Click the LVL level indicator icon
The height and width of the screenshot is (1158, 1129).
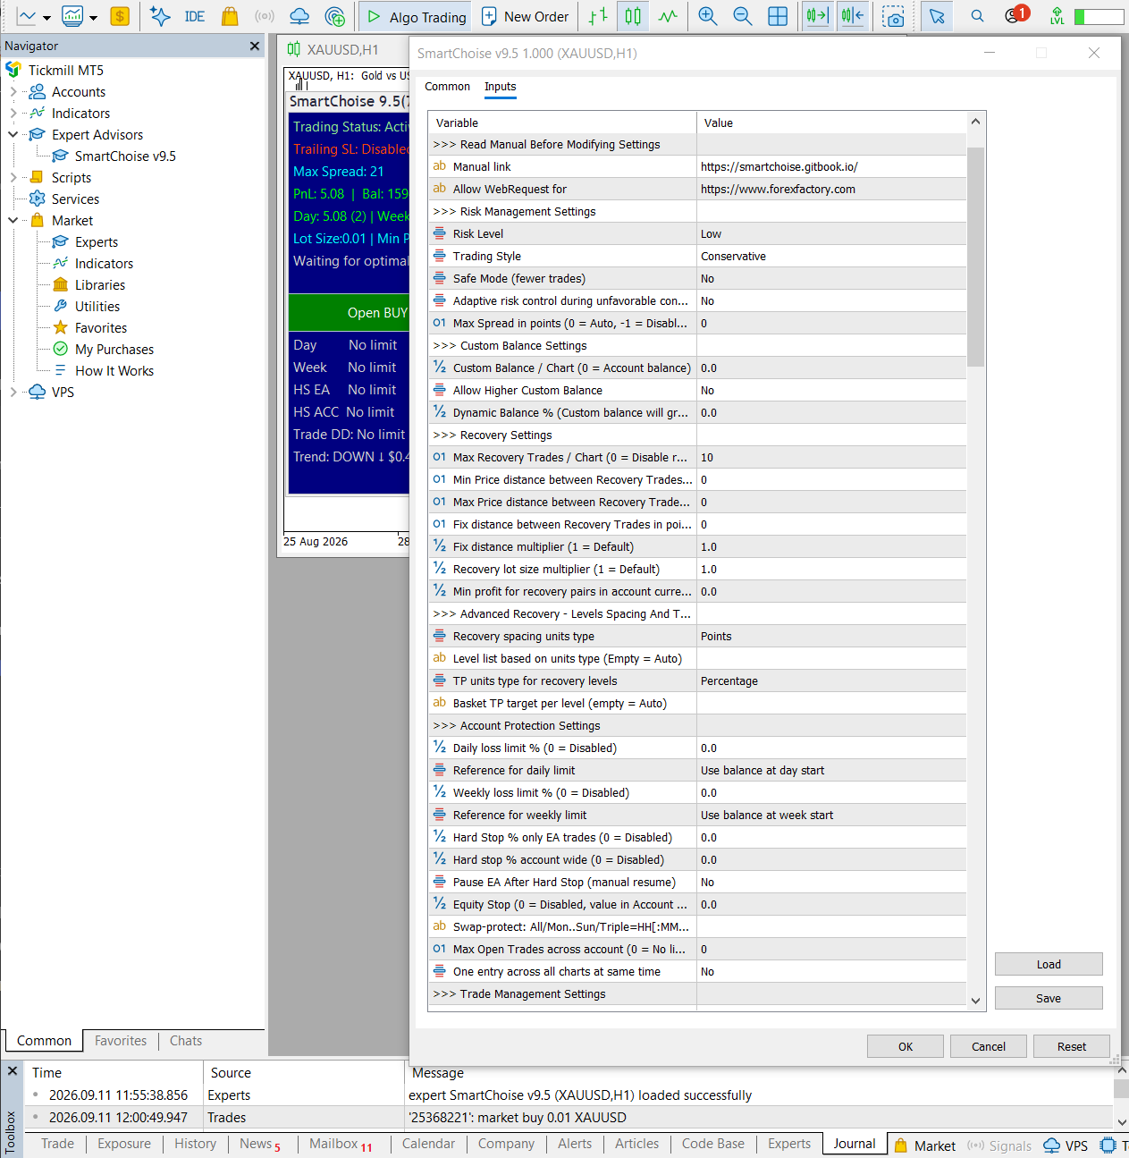coord(1057,16)
